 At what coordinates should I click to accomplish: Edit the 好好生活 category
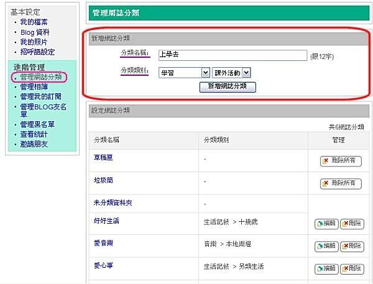[x=326, y=224]
